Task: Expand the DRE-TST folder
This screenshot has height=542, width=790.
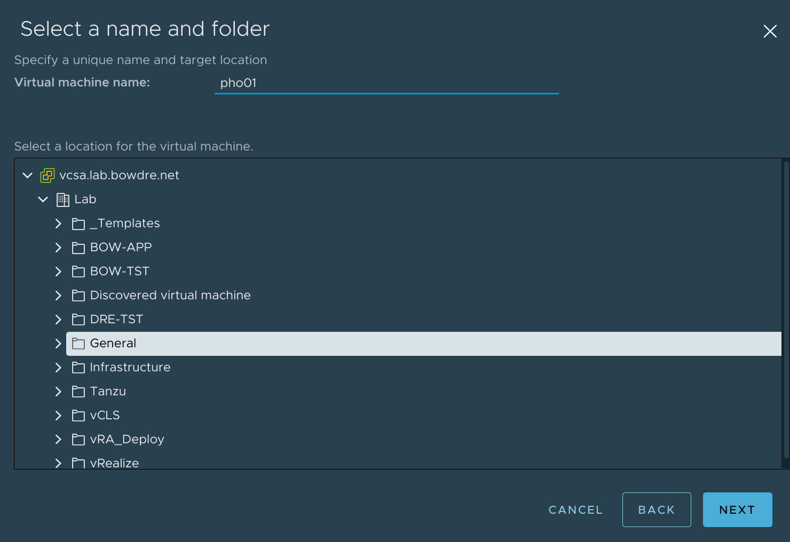Action: click(x=58, y=320)
